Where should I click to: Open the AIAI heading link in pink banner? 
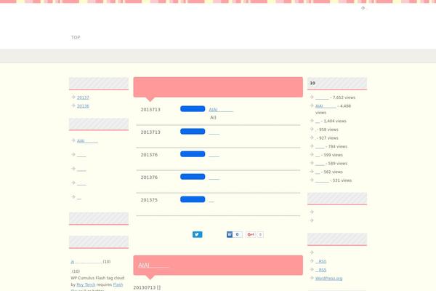click(x=153, y=266)
